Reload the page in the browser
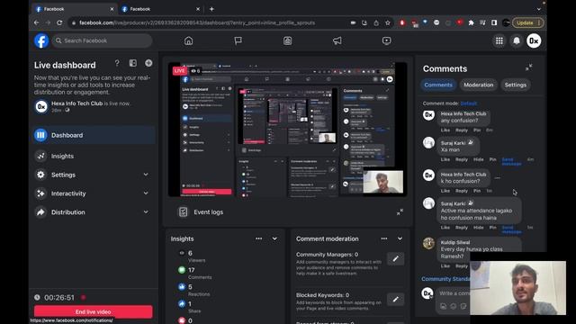This screenshot has height=324, width=576. 59,22
